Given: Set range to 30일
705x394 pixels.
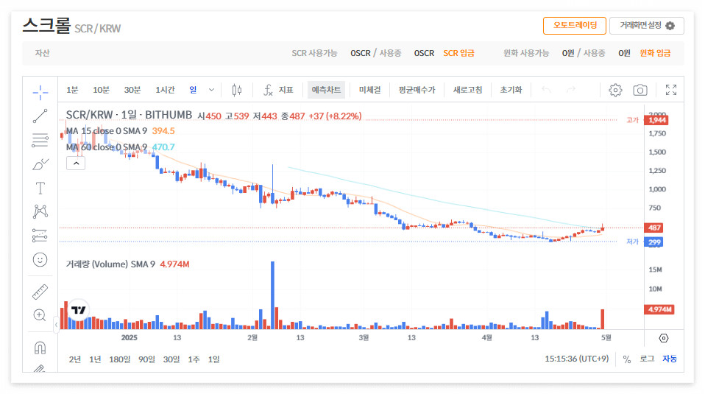Looking at the screenshot, I should pos(171,359).
